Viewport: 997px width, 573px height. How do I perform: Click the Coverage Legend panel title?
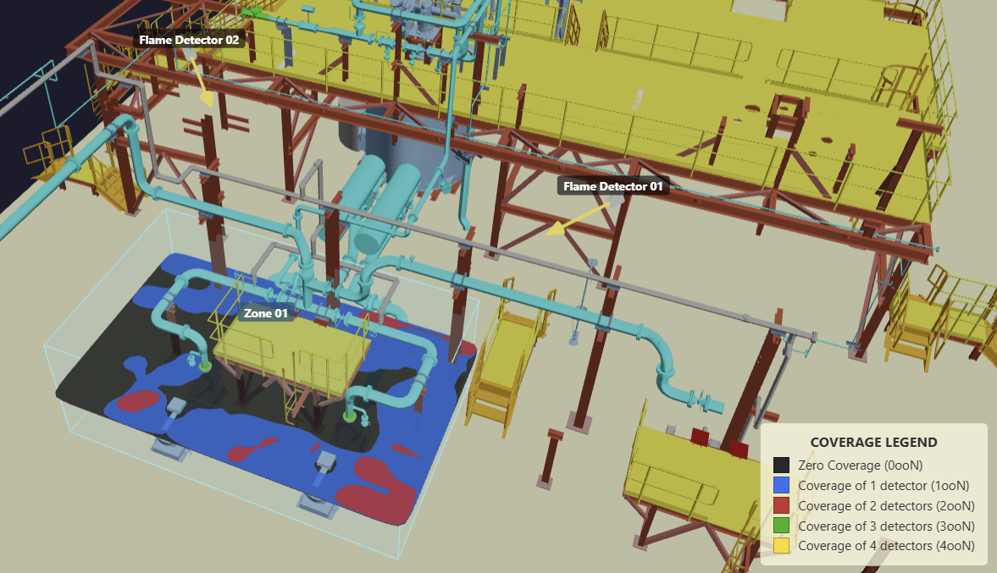tap(873, 442)
